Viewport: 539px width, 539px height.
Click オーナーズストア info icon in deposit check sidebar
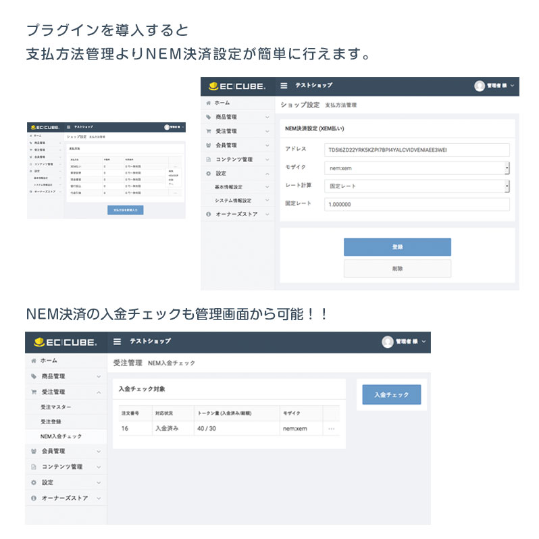click(x=34, y=498)
